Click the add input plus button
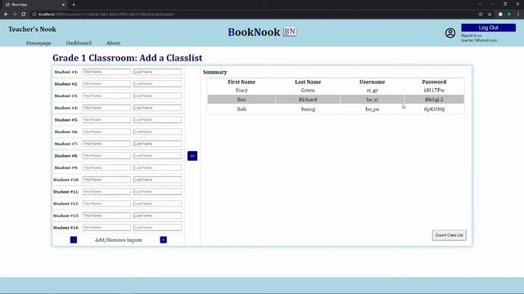 (164, 240)
